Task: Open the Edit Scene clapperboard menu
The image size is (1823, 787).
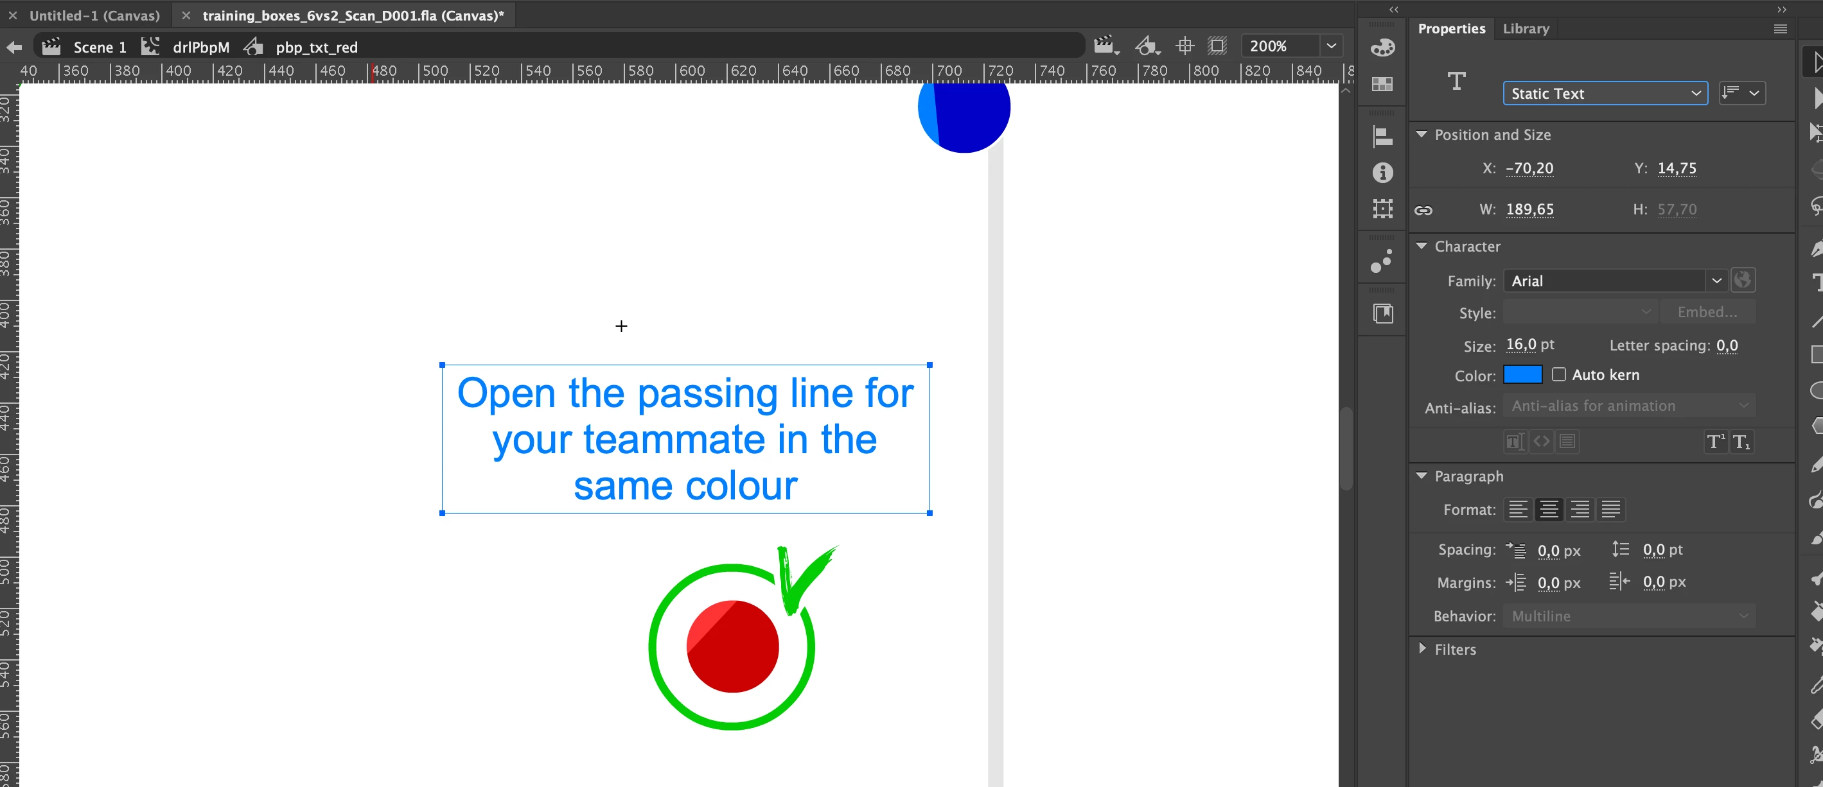Action: point(1107,47)
